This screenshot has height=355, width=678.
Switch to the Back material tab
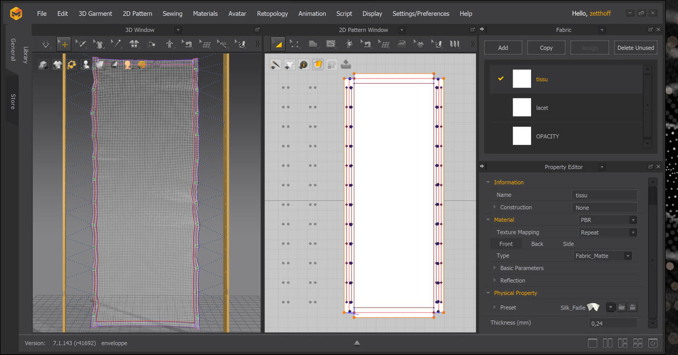tap(537, 244)
